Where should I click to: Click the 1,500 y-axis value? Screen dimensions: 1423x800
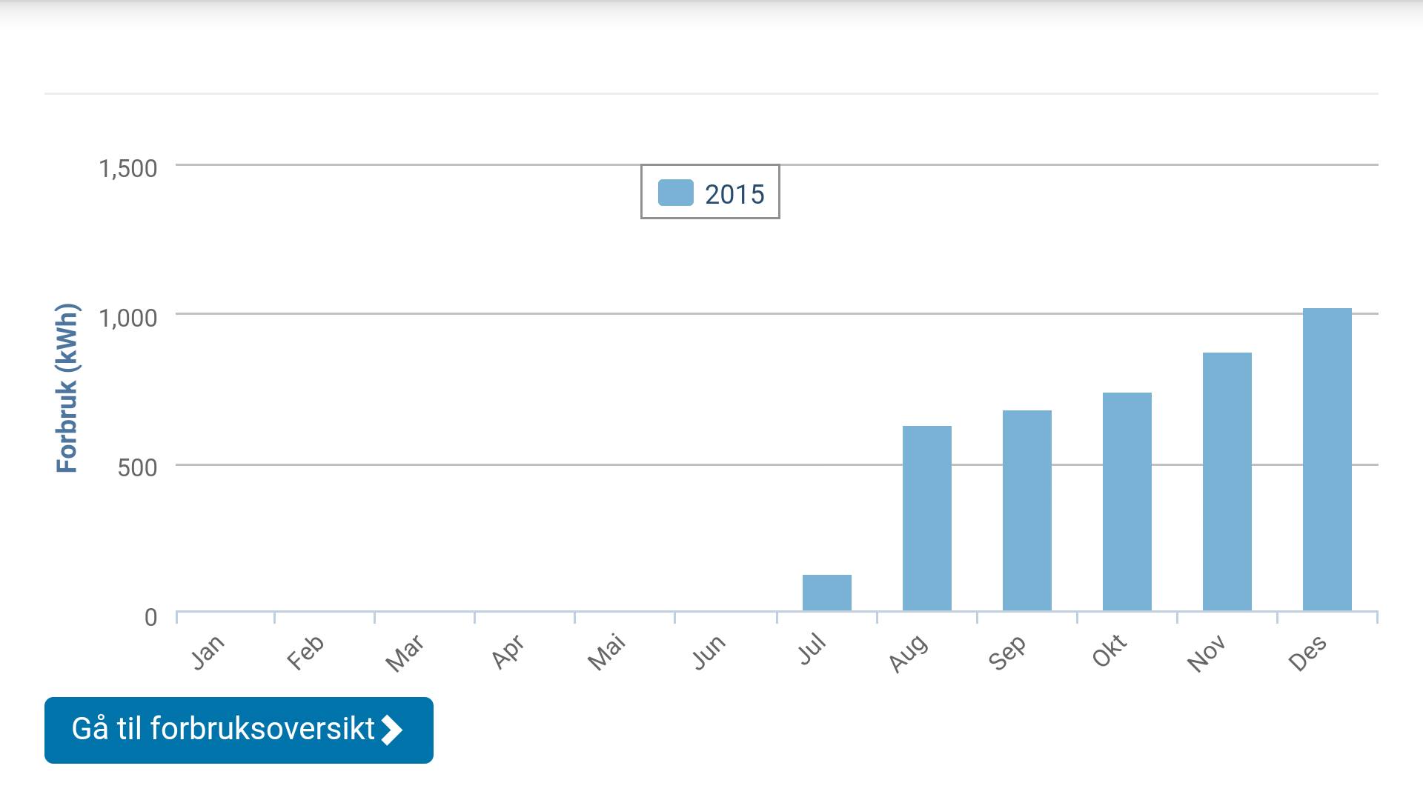(127, 169)
